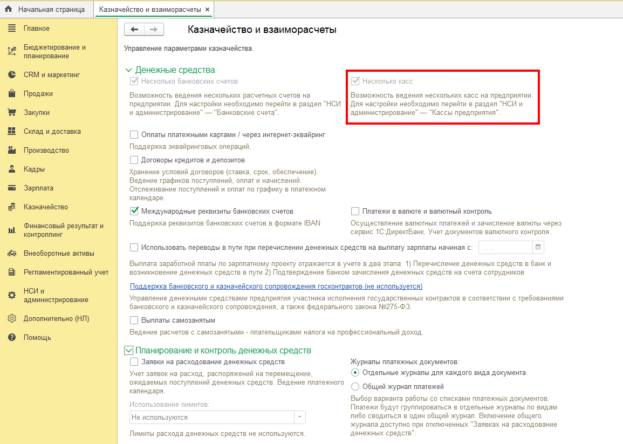The width and height of the screenshot is (623, 444).
Task: Collapse the Денежные средства section
Action: 128,70
